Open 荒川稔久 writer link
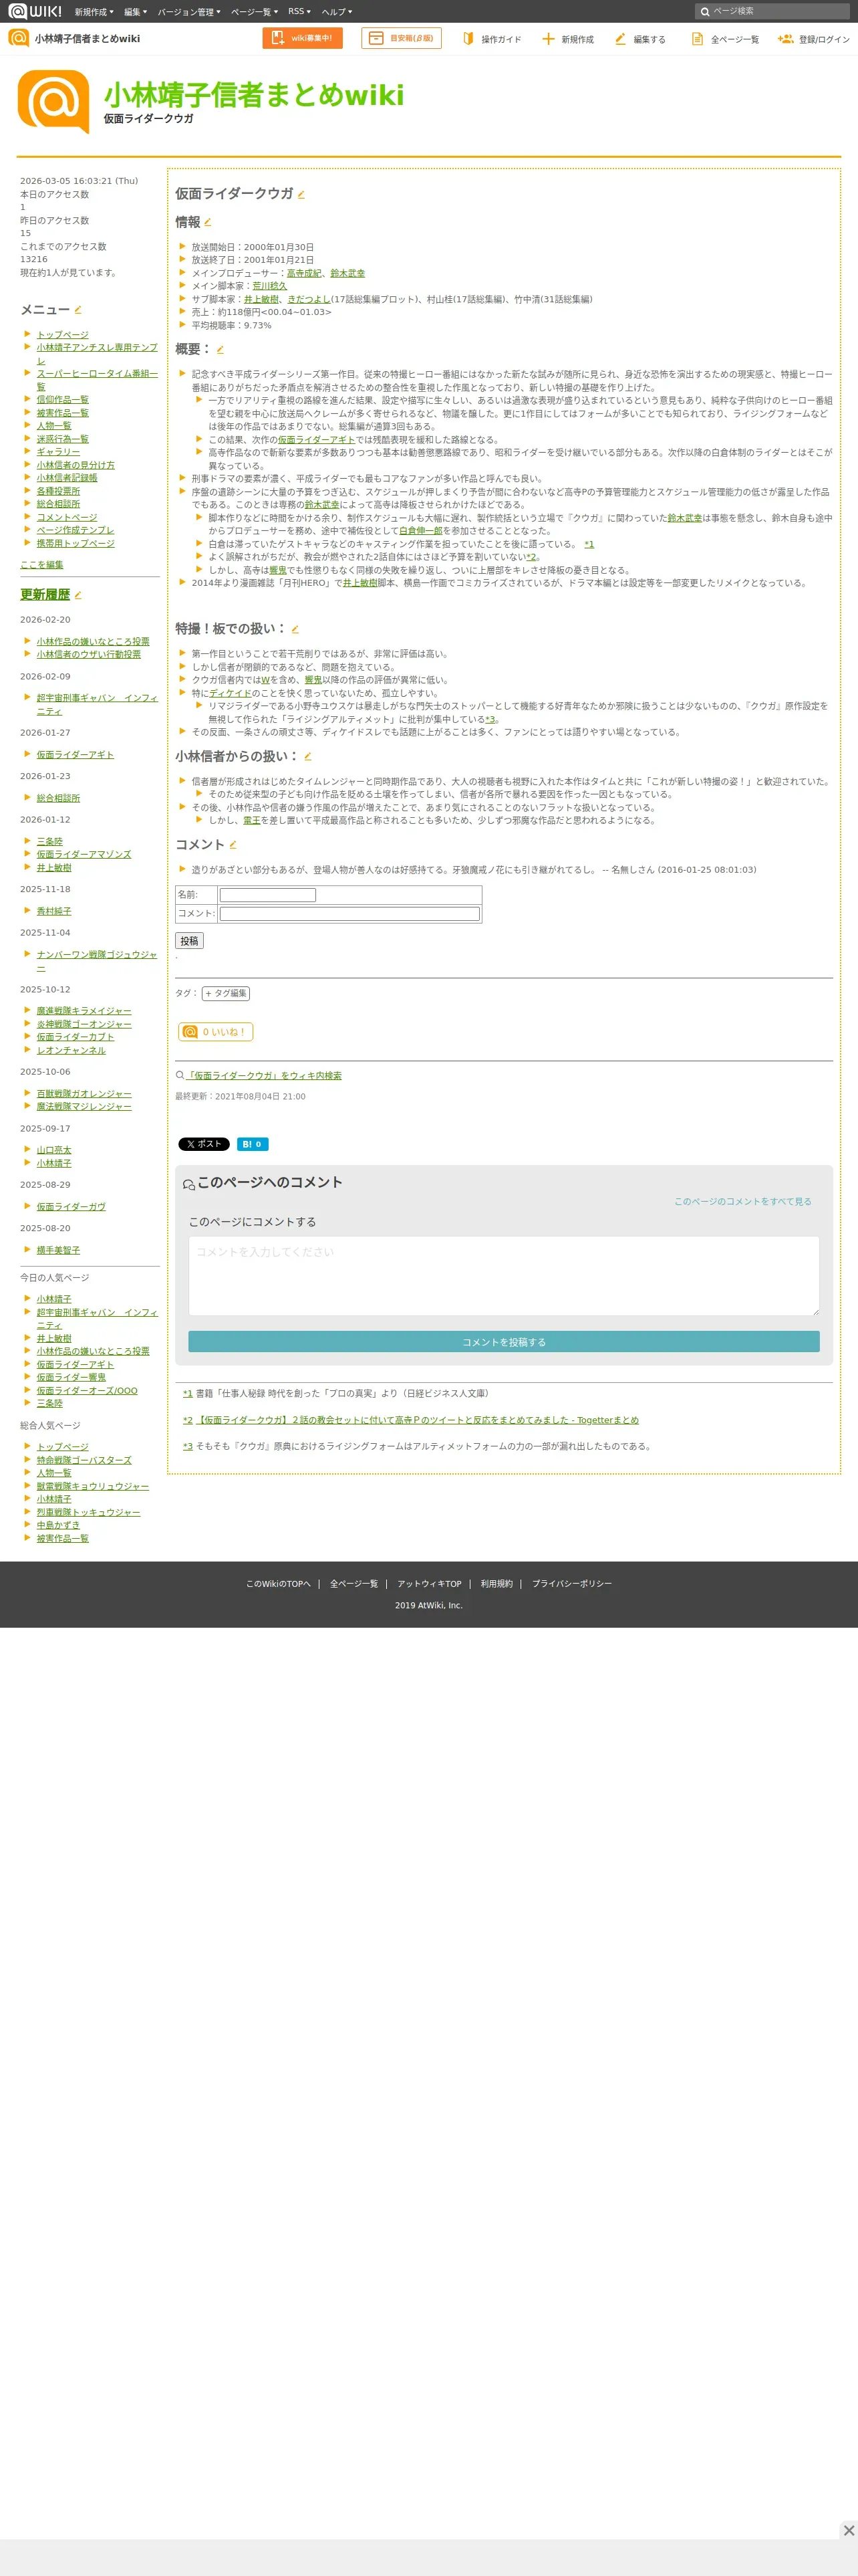 pos(270,286)
